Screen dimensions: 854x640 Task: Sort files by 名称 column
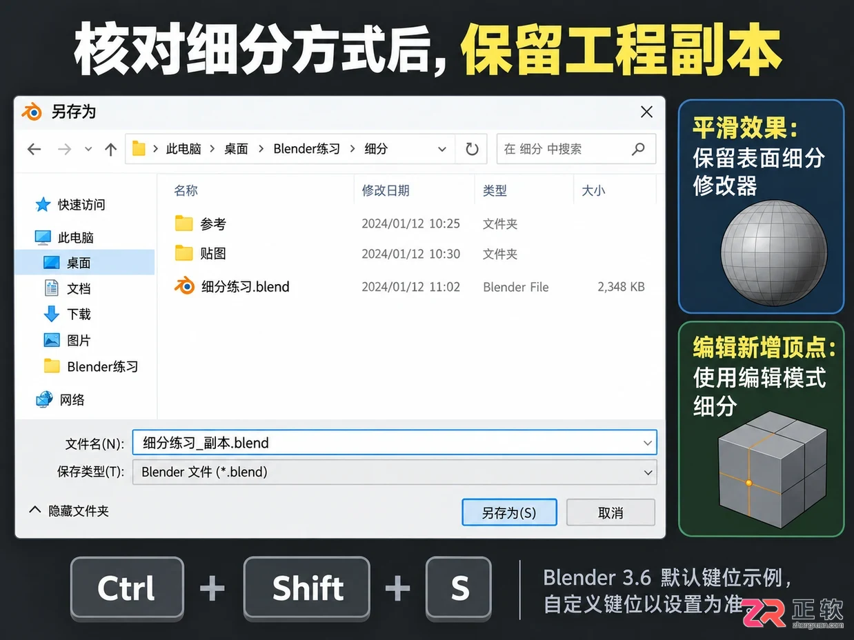(186, 190)
